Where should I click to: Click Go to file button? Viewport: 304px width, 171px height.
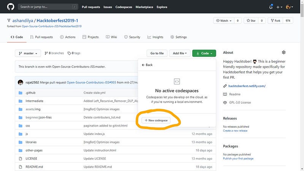(157, 53)
